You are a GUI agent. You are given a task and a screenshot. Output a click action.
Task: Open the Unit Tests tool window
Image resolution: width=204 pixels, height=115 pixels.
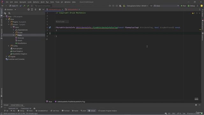[55, 111]
